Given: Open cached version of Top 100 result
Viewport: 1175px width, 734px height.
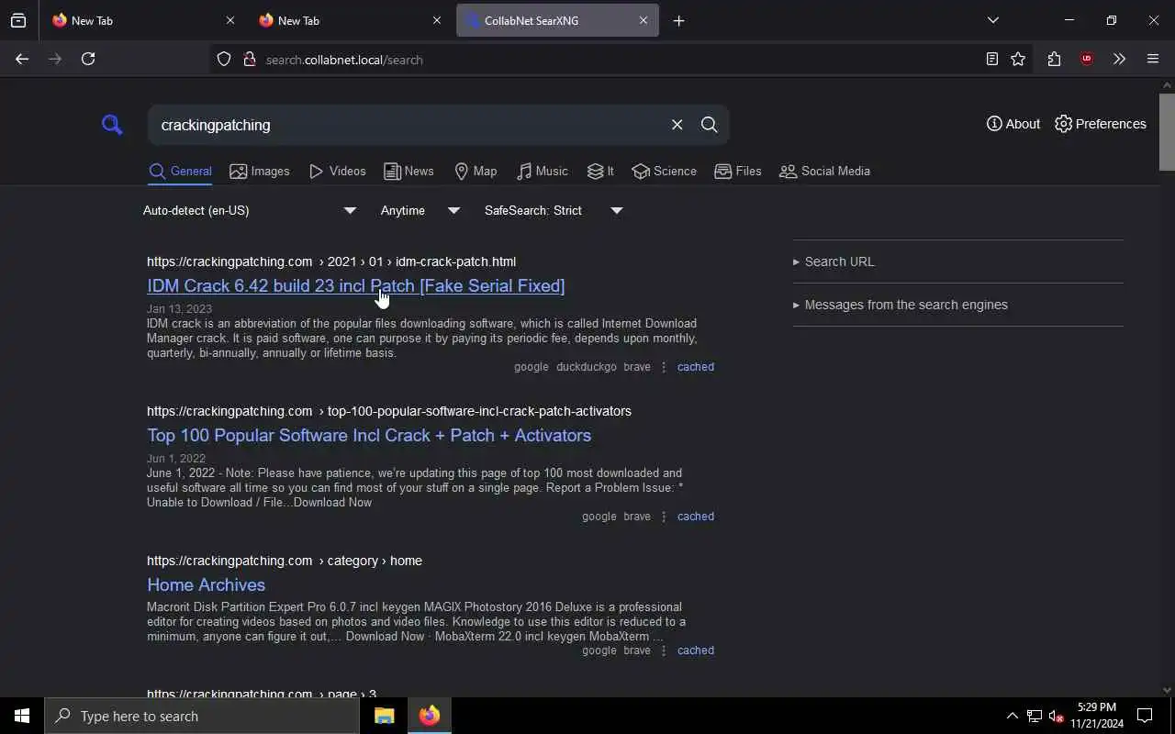Looking at the screenshot, I should click(695, 517).
